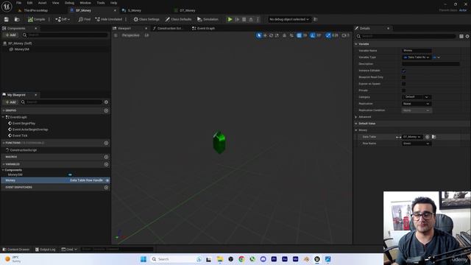Open Unreal Editor from Windows taskbar

pyautogui.click(x=317, y=259)
